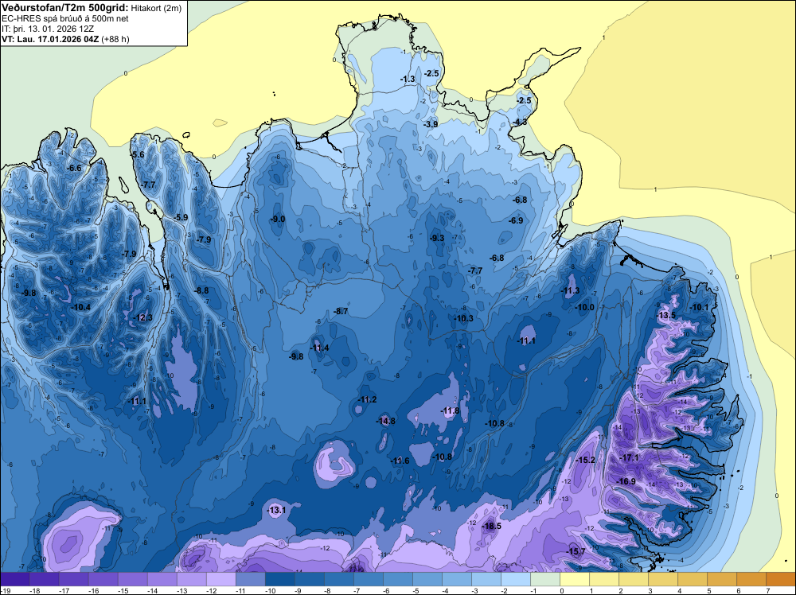Click the -9.0 temperature label
This screenshot has width=796, height=595.
[x=278, y=219]
